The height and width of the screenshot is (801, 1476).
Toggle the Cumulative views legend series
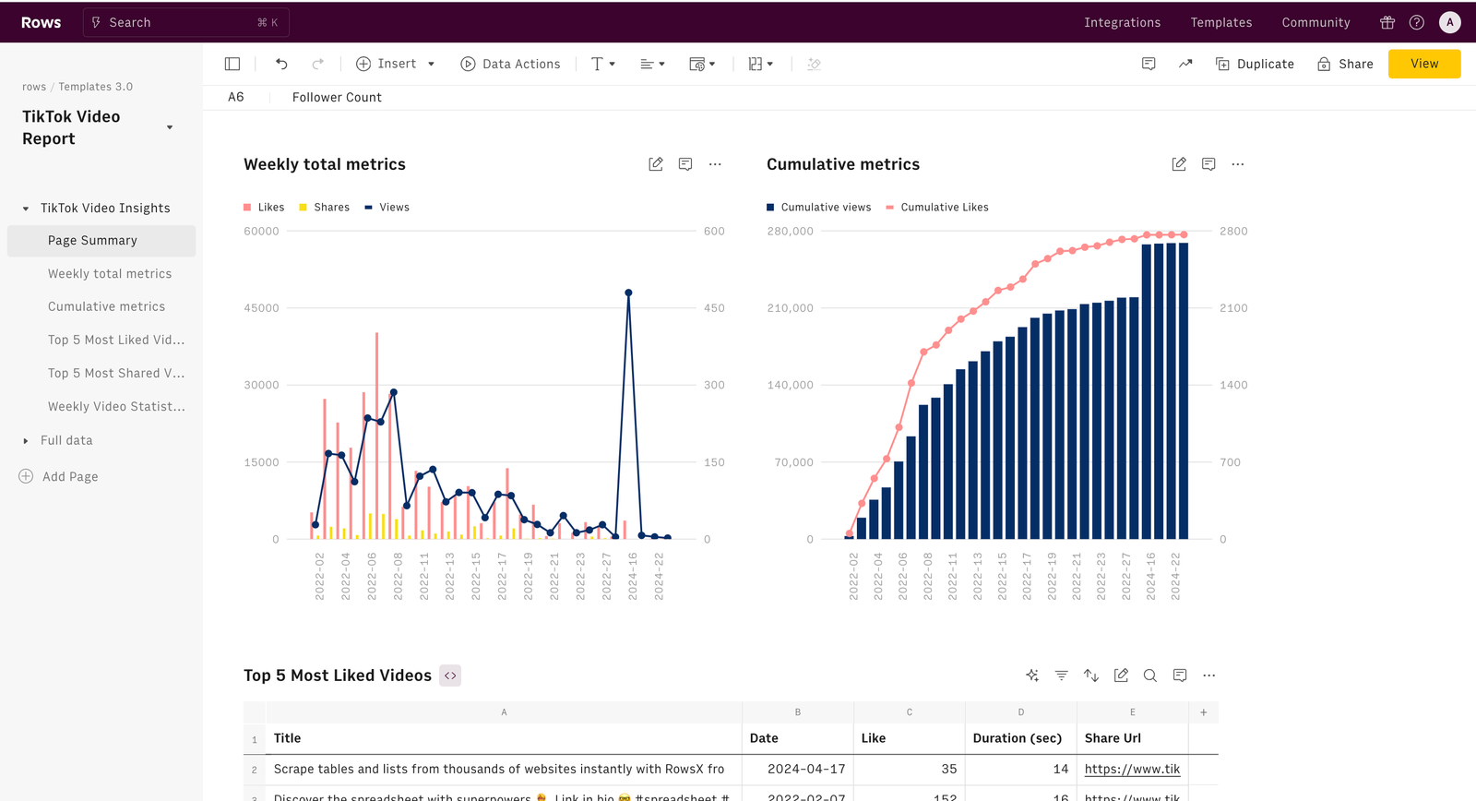[x=819, y=208]
